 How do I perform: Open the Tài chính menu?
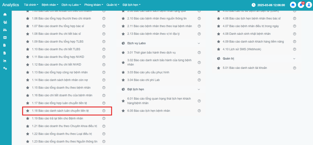(x=31, y=5)
